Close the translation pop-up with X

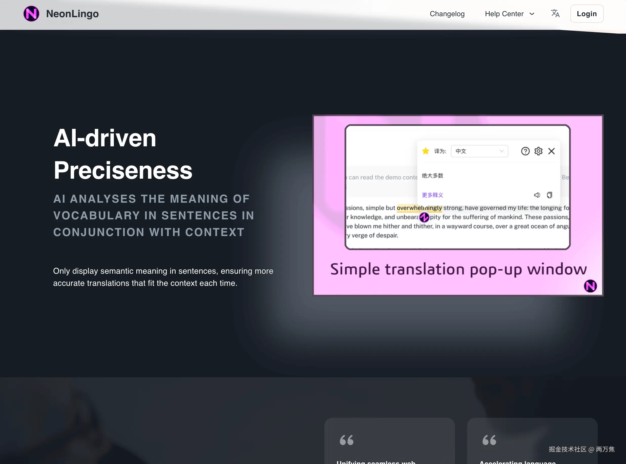pyautogui.click(x=551, y=151)
